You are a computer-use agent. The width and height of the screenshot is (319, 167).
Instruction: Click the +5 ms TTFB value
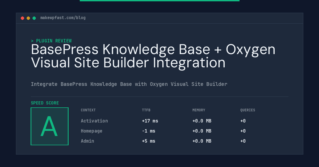149,141
